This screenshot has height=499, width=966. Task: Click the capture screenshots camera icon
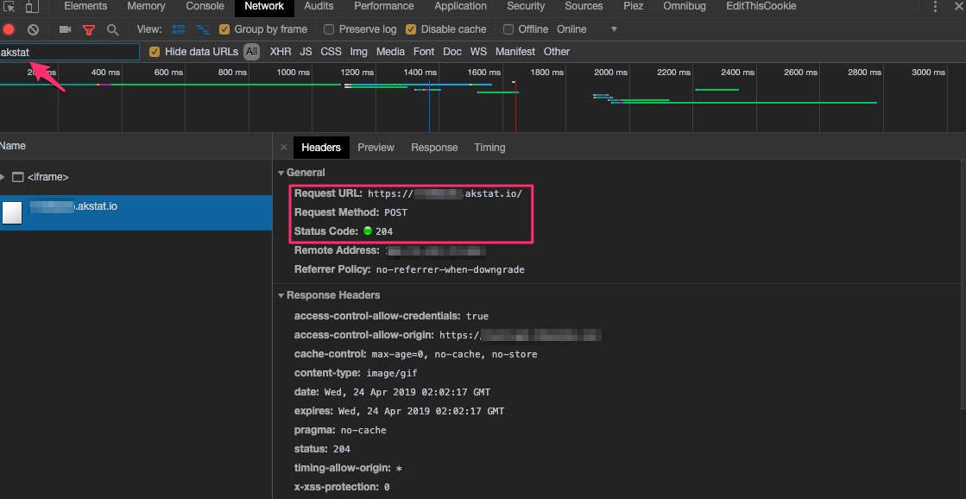(x=65, y=29)
